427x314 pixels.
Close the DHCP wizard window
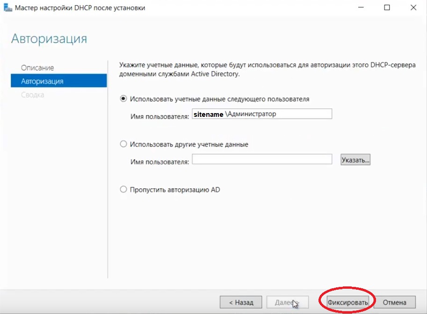(x=413, y=8)
